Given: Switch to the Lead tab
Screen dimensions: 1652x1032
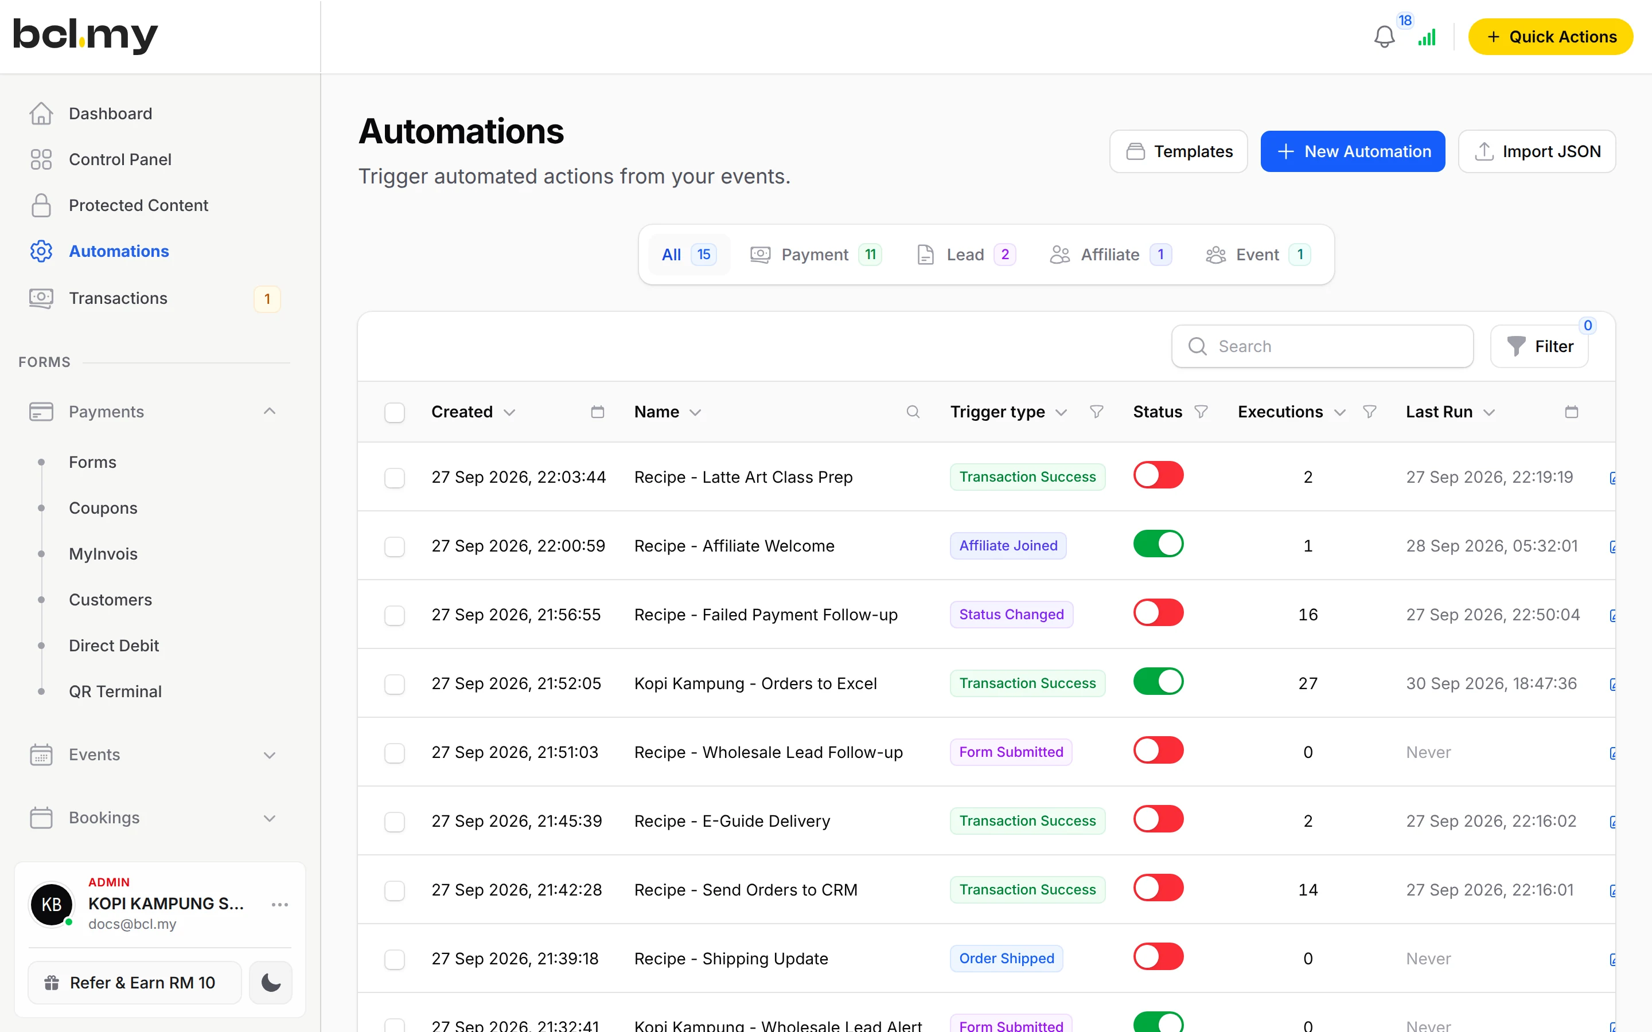Looking at the screenshot, I should [x=966, y=255].
